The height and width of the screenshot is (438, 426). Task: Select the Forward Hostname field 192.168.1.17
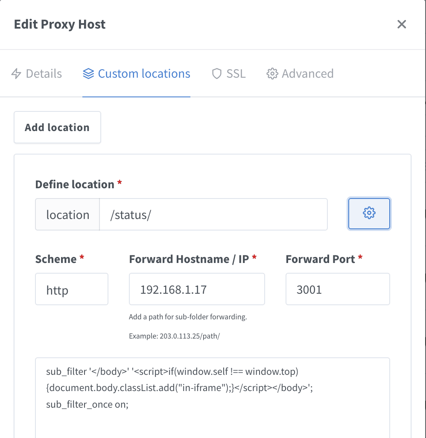(196, 289)
